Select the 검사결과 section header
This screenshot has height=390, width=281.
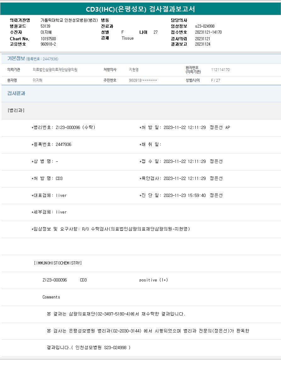(x=16, y=93)
